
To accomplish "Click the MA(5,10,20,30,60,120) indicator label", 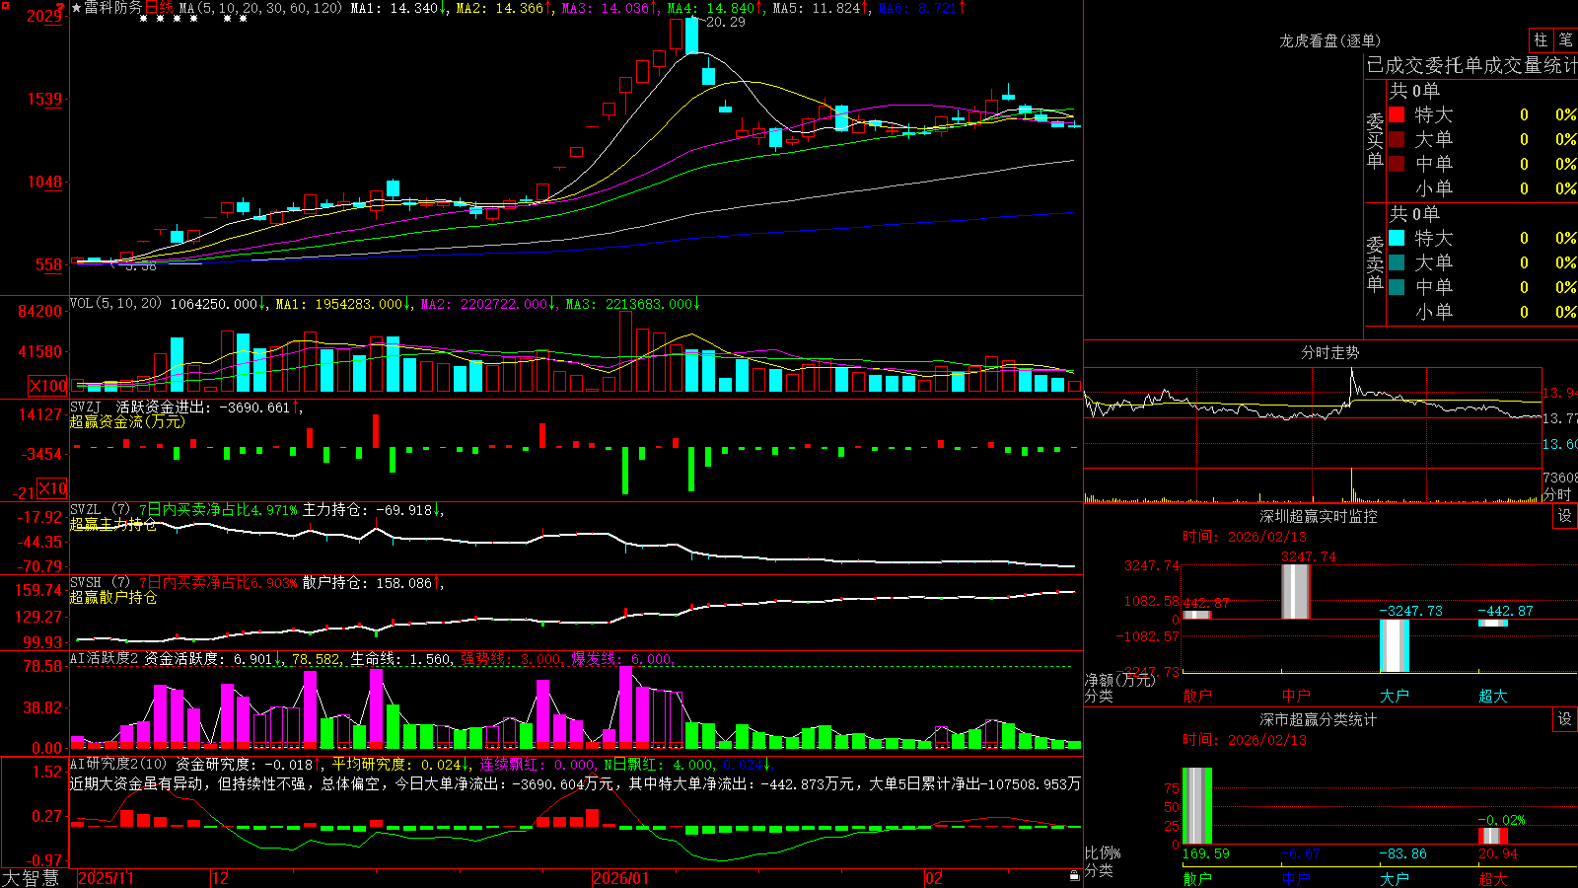I will pos(260,8).
